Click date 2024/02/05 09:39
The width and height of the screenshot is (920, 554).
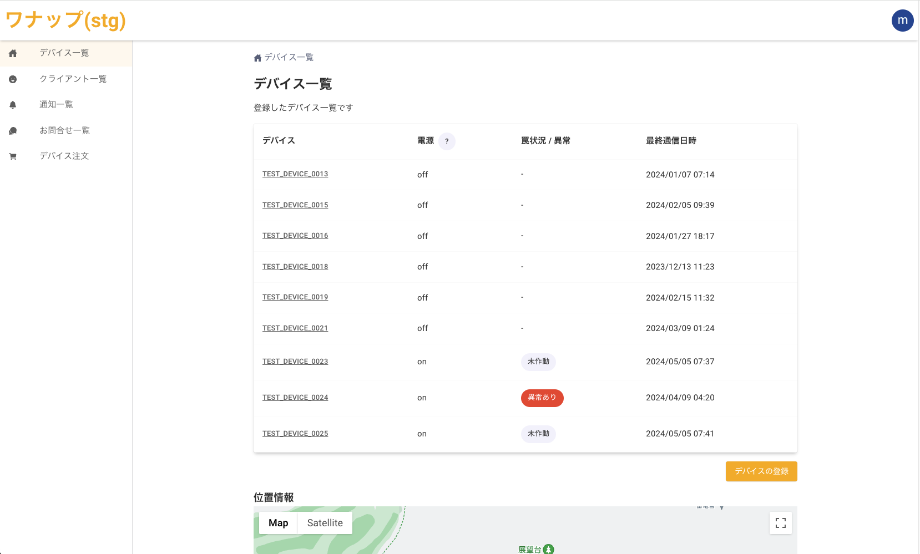680,205
